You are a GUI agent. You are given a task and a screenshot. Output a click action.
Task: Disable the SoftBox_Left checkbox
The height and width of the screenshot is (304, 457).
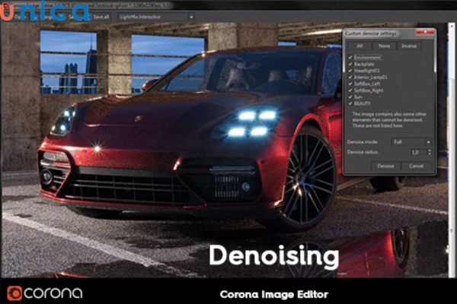(x=350, y=84)
